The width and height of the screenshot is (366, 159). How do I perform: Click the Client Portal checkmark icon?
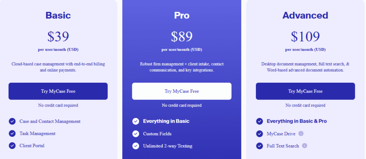pyautogui.click(x=12, y=145)
